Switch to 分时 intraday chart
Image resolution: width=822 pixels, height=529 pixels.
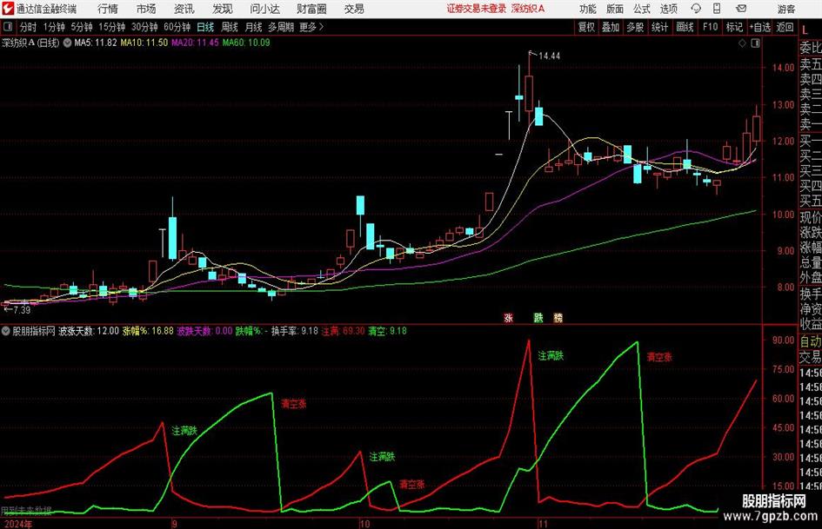[x=29, y=27]
